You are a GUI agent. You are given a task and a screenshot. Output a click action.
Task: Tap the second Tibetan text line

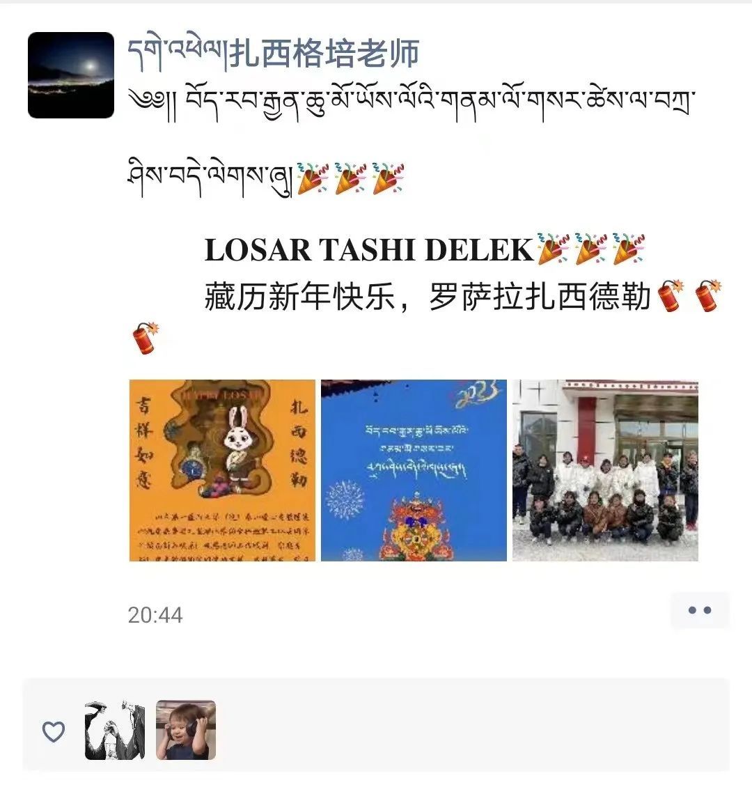pyautogui.click(x=210, y=179)
